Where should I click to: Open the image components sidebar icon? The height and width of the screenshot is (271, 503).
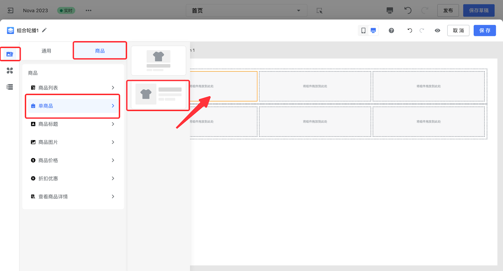10,54
